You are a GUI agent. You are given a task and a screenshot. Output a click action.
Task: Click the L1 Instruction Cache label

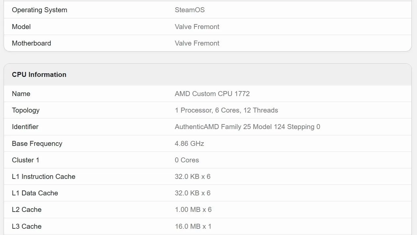coord(44,177)
